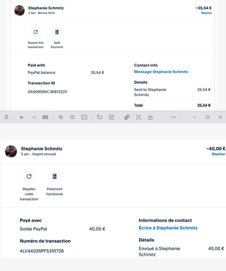
Task: Click Stephanie Schmitz avatar in 4 Apr transaction
Action: pos(20,10)
